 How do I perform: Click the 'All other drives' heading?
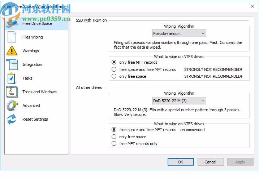coord(89,87)
